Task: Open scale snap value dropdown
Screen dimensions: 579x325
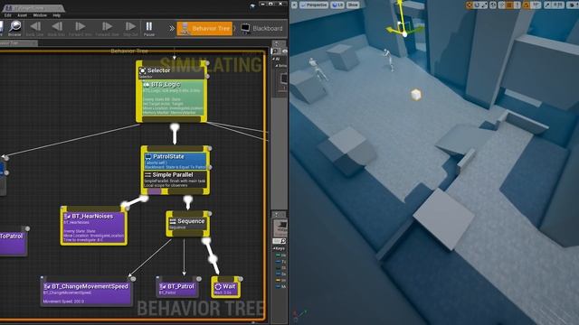Action: pyautogui.click(x=557, y=5)
